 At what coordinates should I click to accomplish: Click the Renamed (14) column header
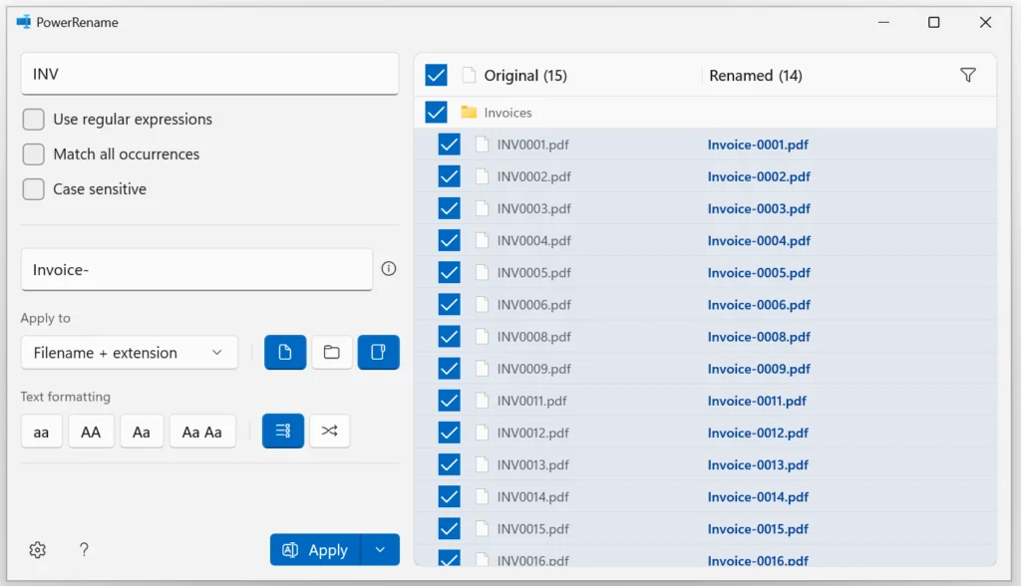(x=756, y=76)
